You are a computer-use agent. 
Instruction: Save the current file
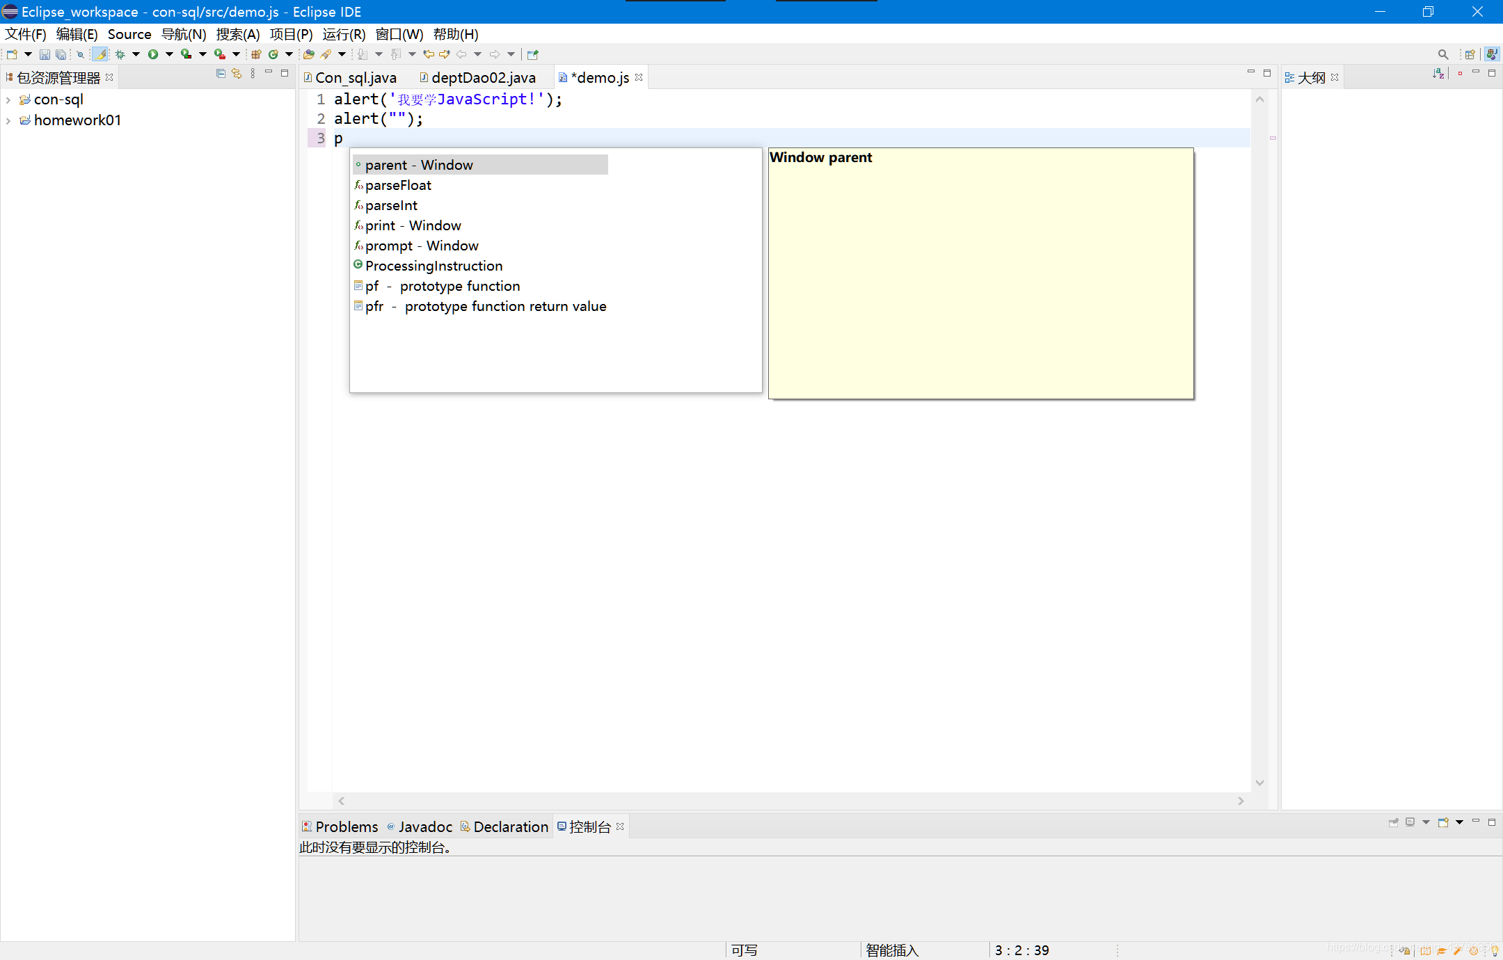point(45,54)
